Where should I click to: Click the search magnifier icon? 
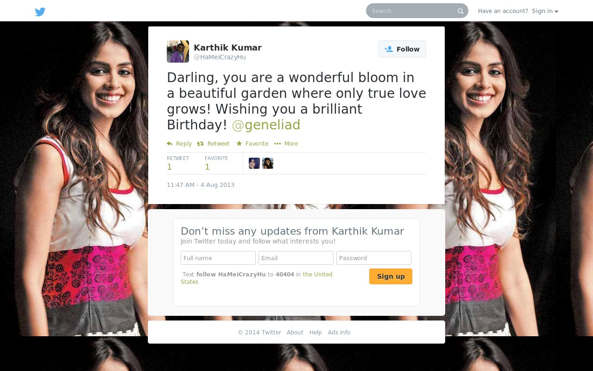coord(461,11)
